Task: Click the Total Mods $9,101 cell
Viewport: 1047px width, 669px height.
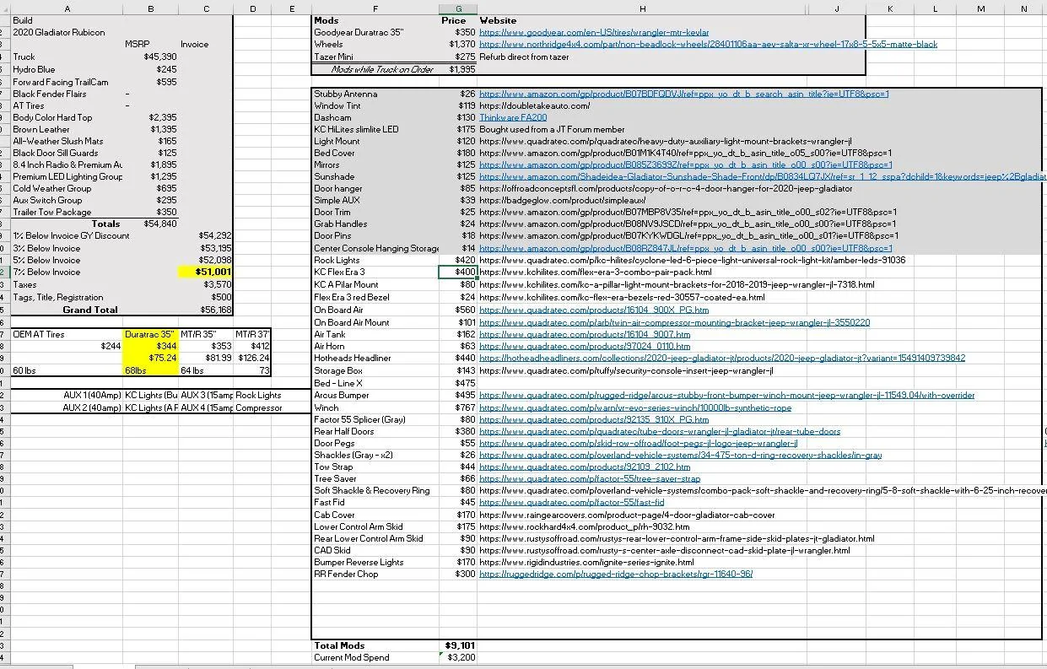Action: 458,645
